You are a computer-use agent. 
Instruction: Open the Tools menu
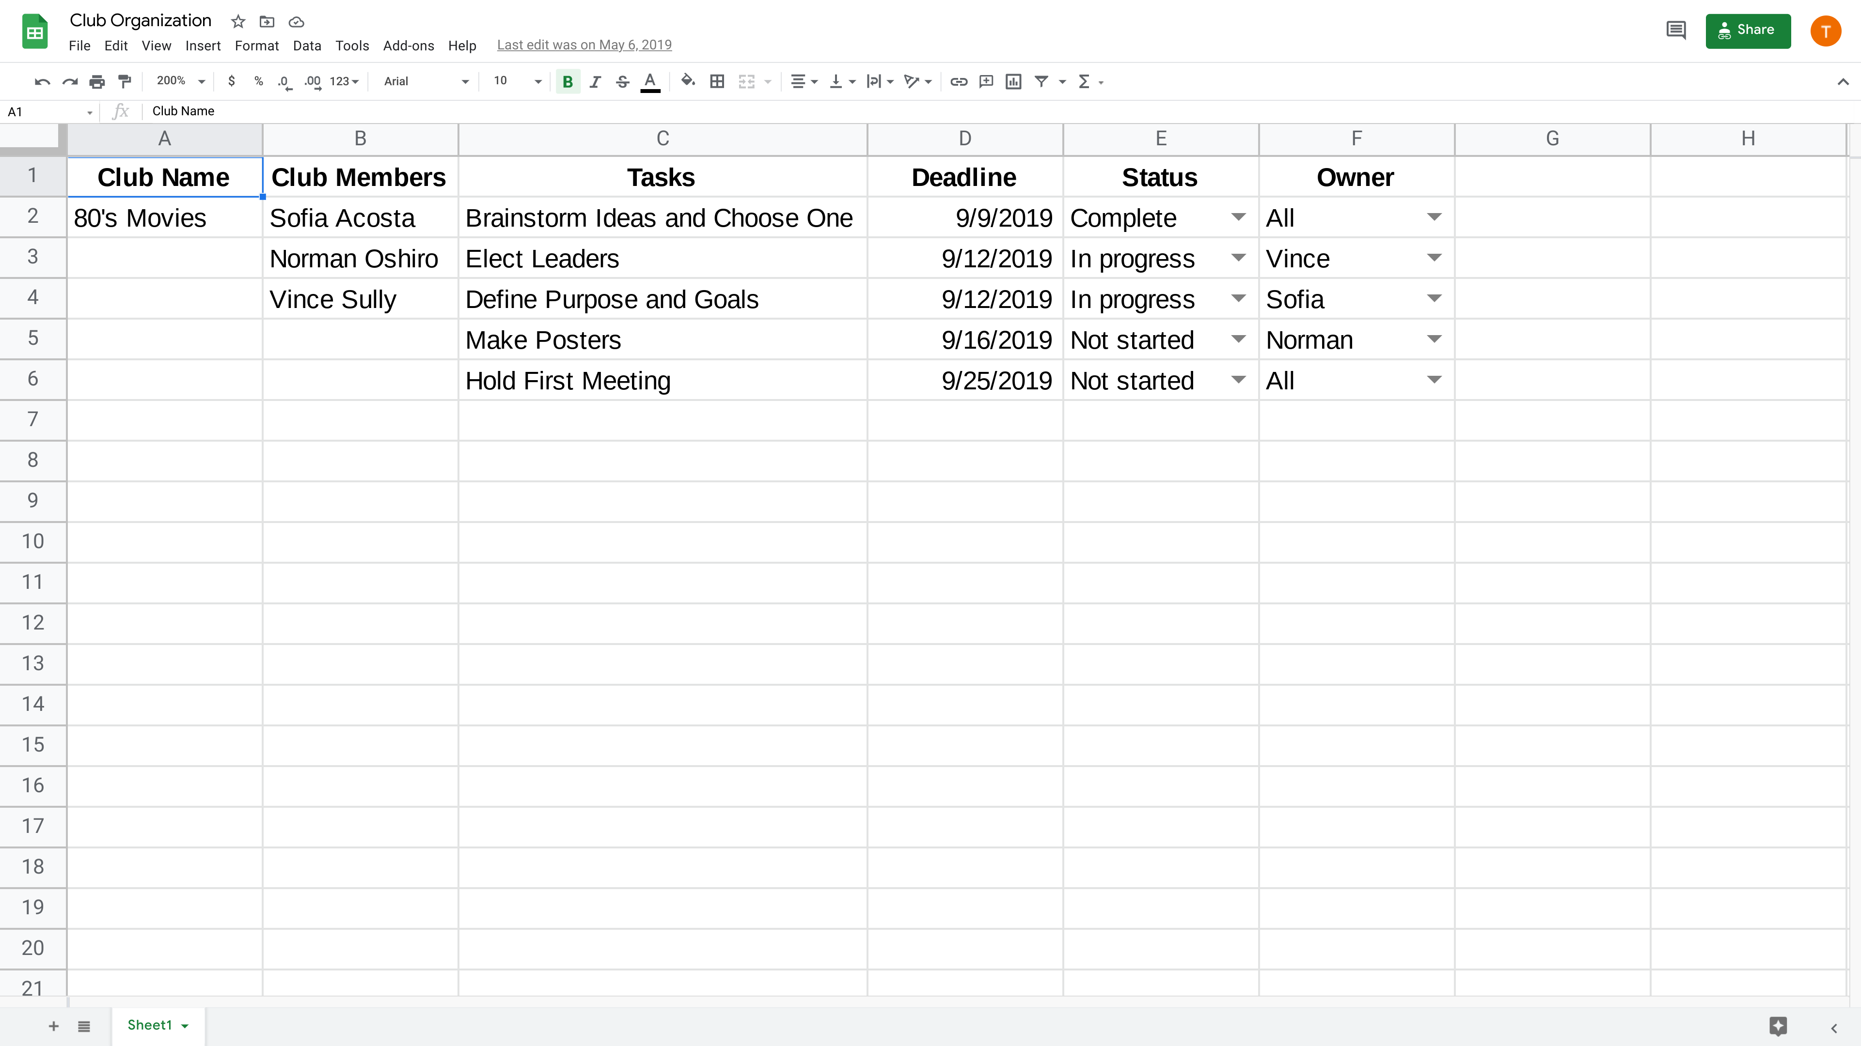tap(352, 46)
